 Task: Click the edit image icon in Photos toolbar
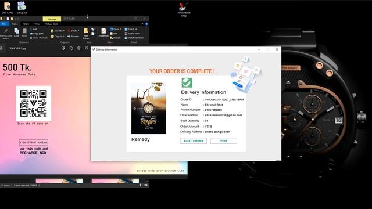[63, 48]
